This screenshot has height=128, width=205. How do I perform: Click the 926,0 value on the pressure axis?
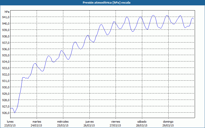(6, 113)
